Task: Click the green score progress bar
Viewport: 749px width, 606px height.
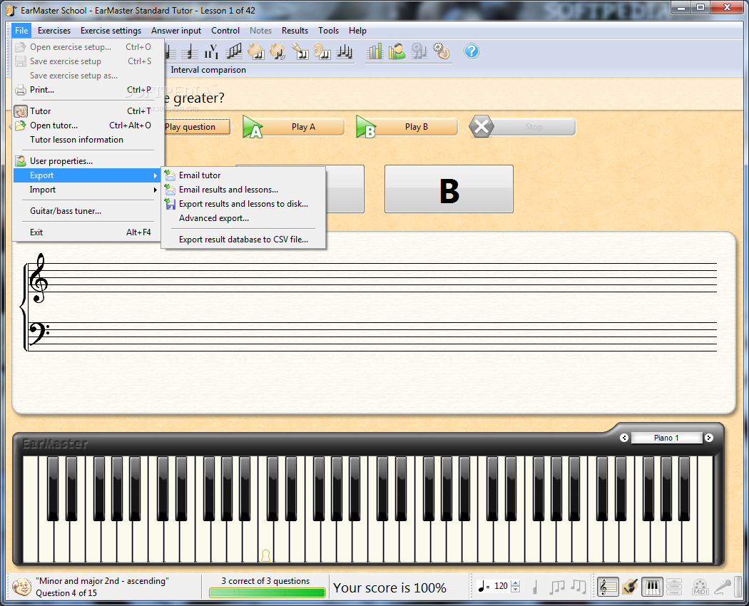Action: point(267,593)
